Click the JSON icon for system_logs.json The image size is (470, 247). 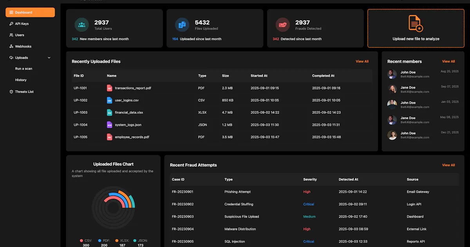click(110, 125)
